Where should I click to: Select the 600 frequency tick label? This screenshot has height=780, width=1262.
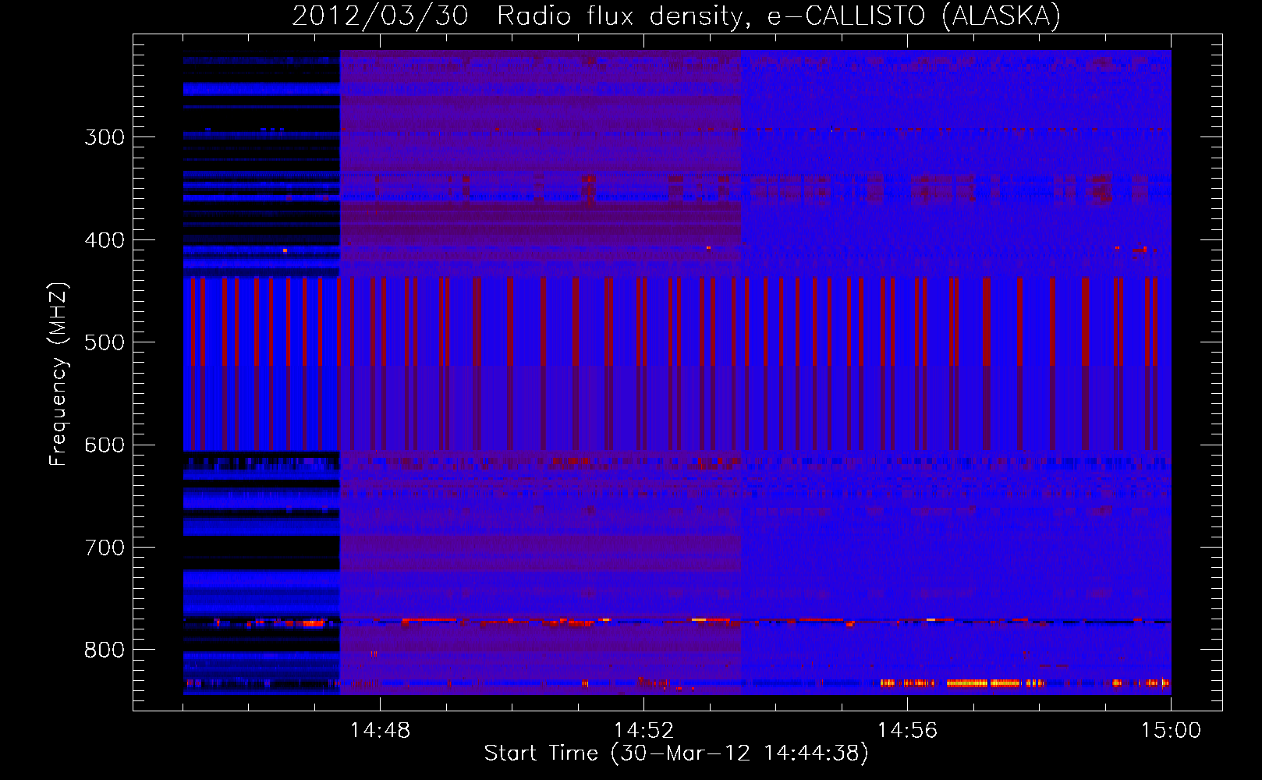click(x=105, y=445)
